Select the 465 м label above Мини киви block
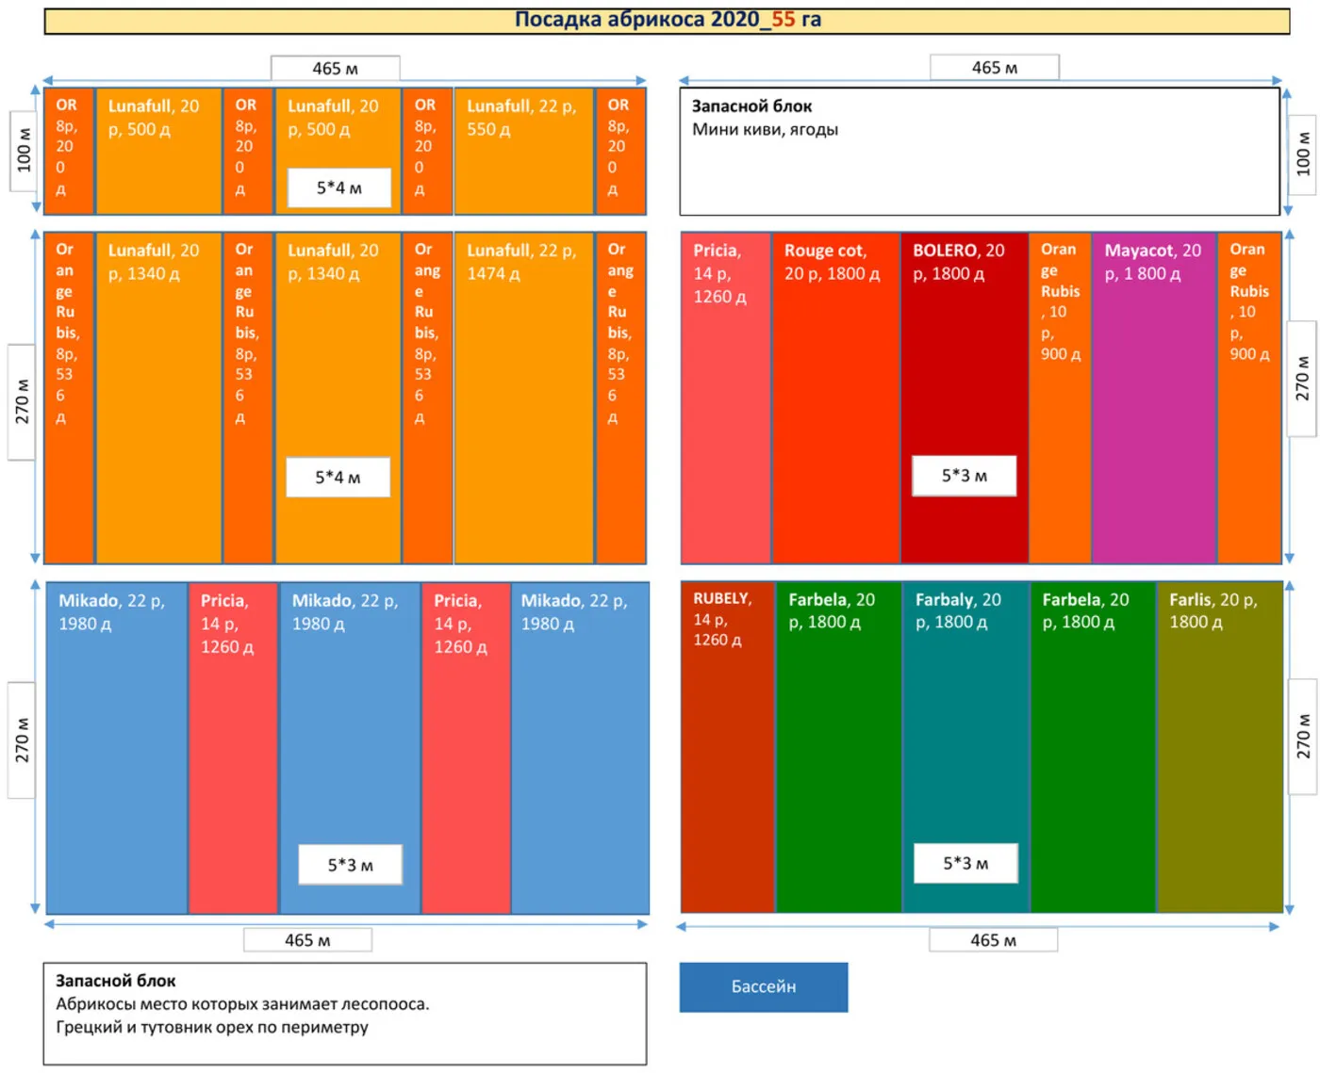Screen dimensions: 1320x1073 tap(994, 68)
